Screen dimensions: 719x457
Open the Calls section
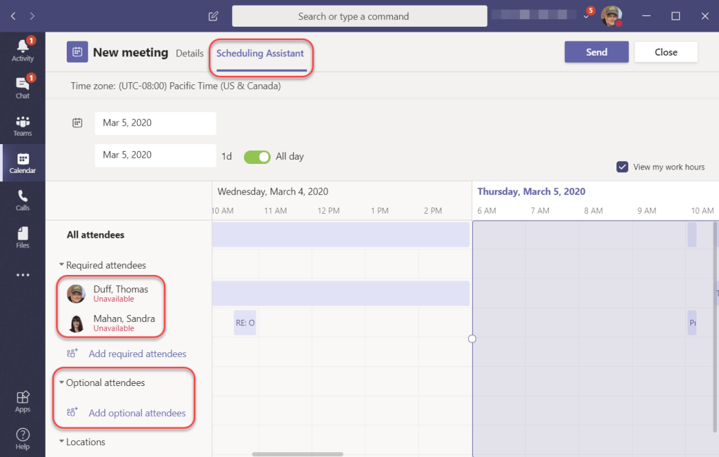22,200
